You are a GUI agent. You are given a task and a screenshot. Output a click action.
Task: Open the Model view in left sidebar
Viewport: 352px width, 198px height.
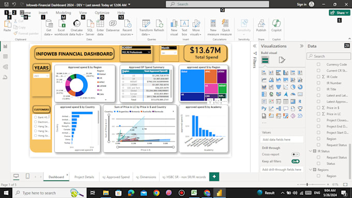coord(5,67)
